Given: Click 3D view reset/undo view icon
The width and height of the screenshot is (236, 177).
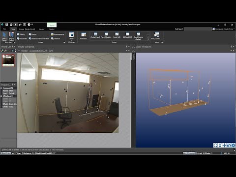Looking at the screenshot, I should (229, 145).
